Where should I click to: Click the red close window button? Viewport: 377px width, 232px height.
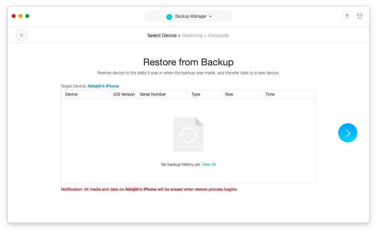point(14,16)
